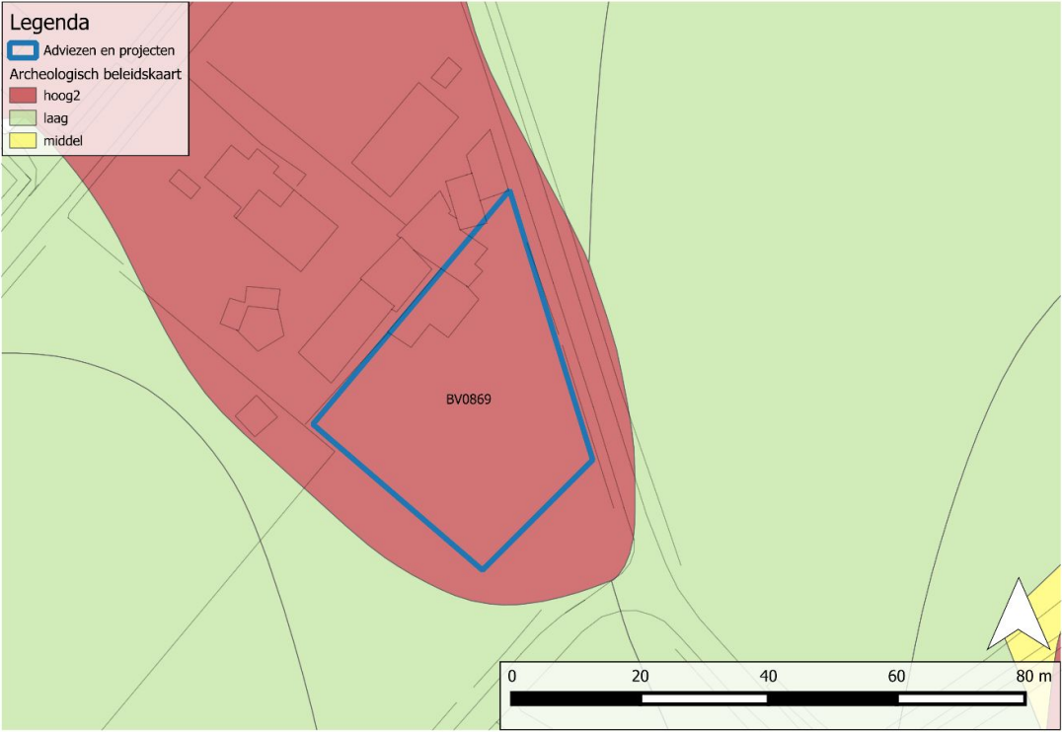Click the 80 m label on scale bar
1062x732 pixels.
pyautogui.click(x=1033, y=676)
